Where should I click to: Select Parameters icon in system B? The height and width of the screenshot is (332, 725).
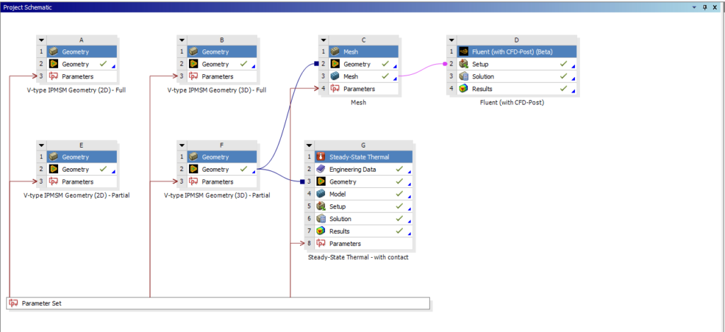[193, 76]
